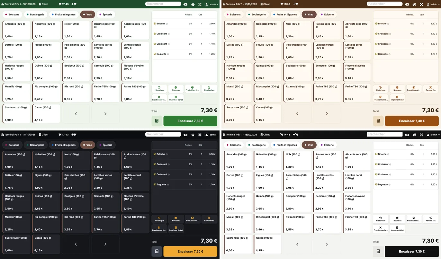
Task: Add Cacao (100 g) in the brown-themed terminal
Action: point(267,114)
